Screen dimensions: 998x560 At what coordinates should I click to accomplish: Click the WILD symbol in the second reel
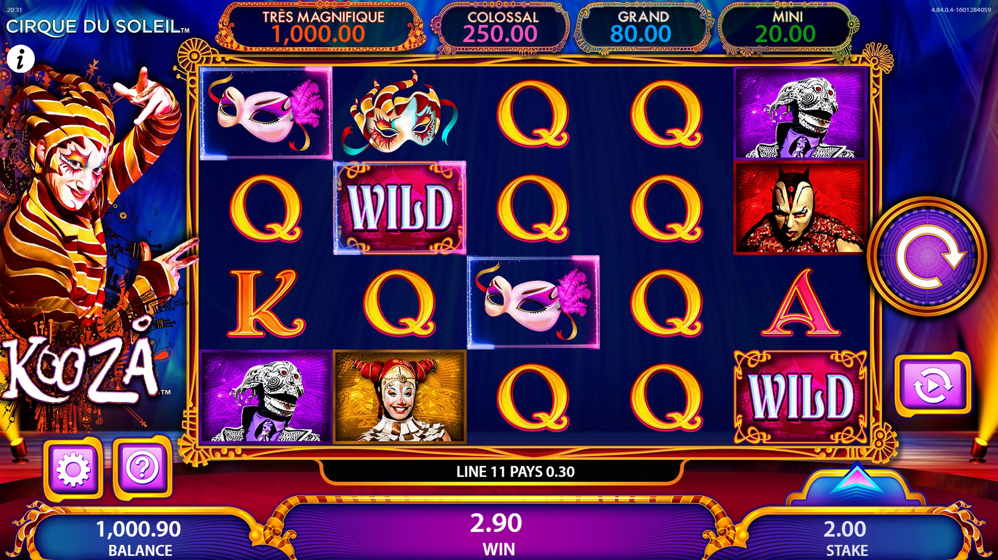[399, 208]
